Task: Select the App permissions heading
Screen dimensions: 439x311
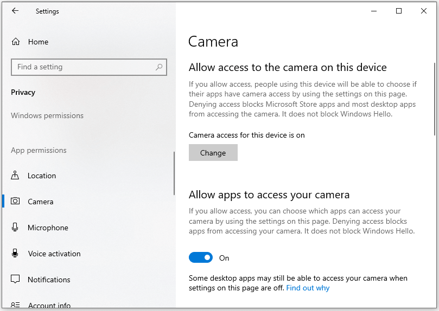Action: pos(39,150)
